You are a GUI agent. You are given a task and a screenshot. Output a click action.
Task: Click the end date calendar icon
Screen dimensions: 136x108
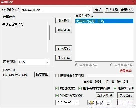109,103
